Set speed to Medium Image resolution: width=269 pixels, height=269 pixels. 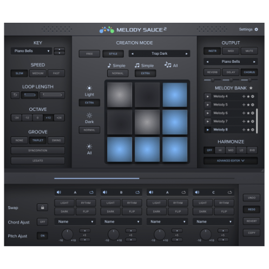click(x=38, y=73)
